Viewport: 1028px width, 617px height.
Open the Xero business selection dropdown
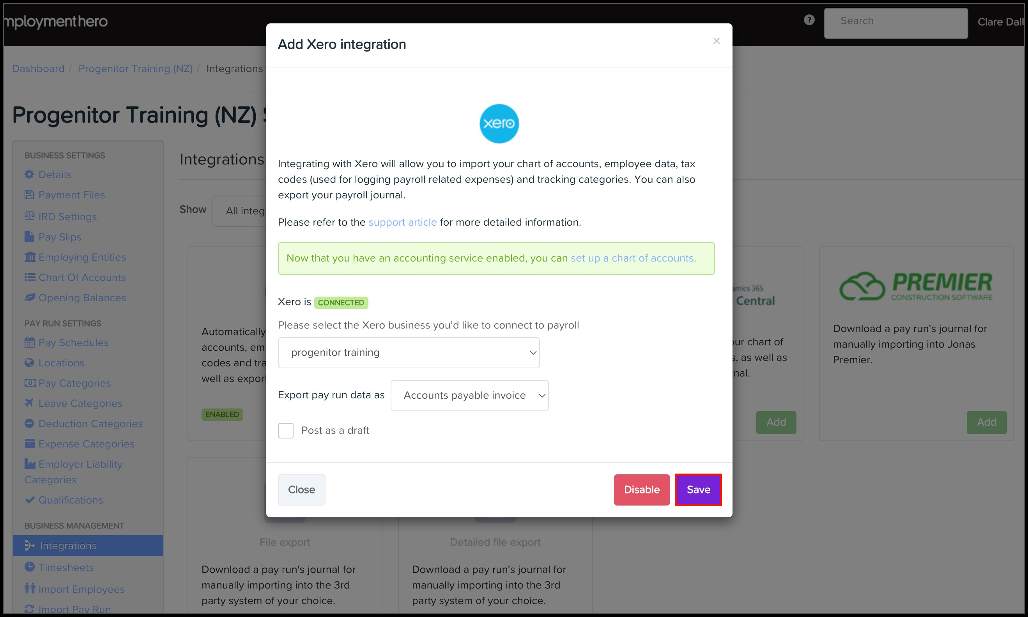click(x=409, y=353)
